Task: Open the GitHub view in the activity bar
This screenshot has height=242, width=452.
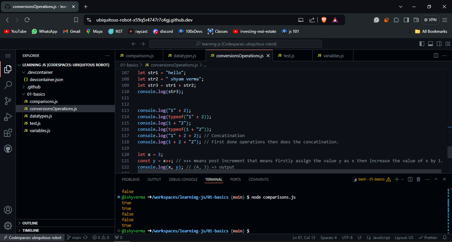Action: [8, 149]
